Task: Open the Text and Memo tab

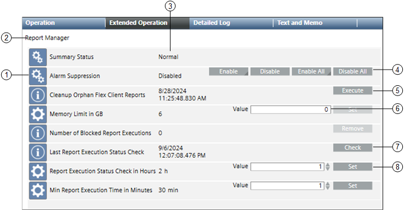Action: pos(315,23)
